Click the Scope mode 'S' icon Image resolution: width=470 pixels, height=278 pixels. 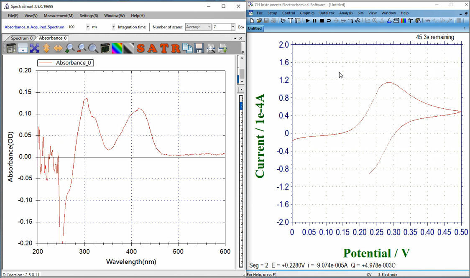coord(141,48)
